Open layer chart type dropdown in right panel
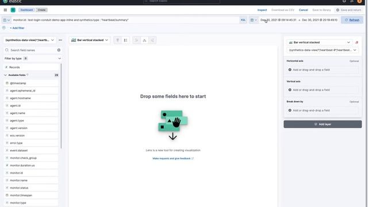This screenshot has width=368, height=207. pos(320,43)
